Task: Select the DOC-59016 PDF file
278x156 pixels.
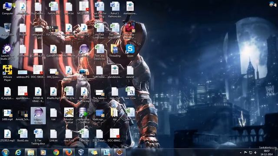Action: coord(38,72)
